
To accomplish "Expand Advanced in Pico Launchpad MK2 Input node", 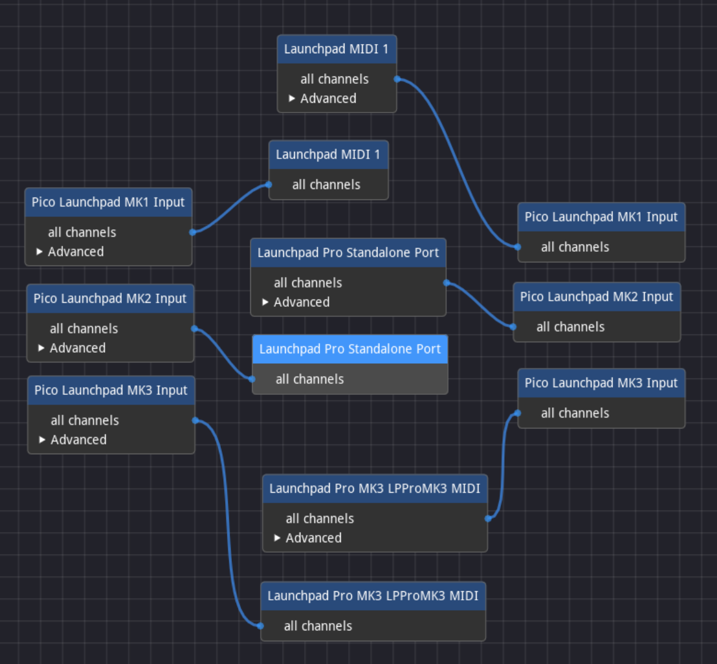I will (71, 348).
